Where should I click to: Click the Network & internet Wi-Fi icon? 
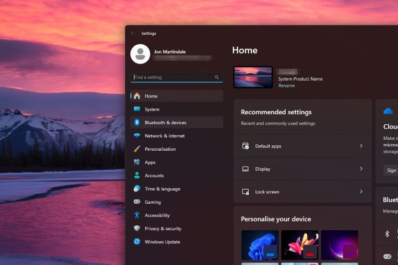coord(137,136)
